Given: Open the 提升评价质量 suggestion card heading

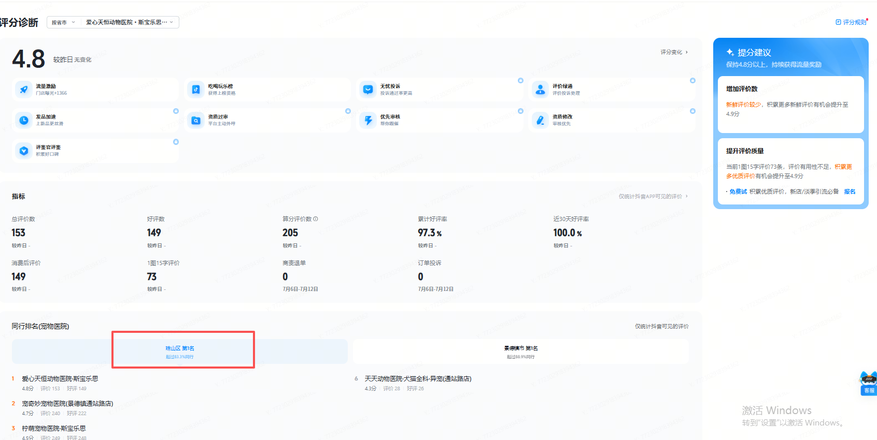Looking at the screenshot, I should pyautogui.click(x=745, y=151).
